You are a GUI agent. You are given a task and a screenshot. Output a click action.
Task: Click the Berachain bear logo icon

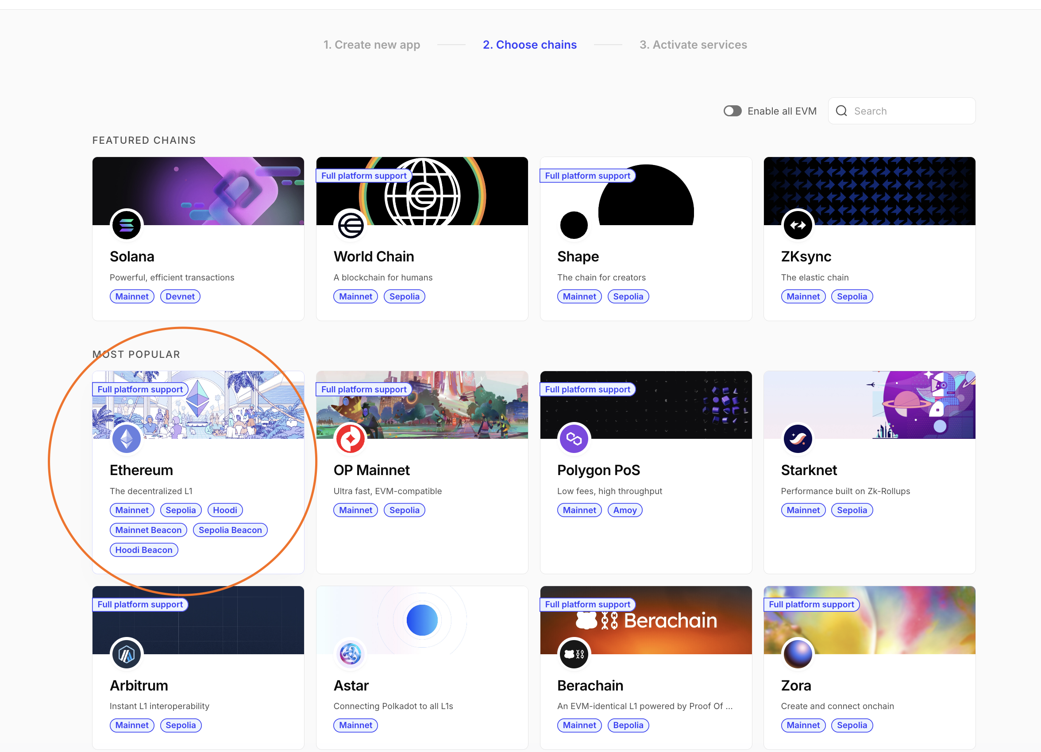pos(574,653)
